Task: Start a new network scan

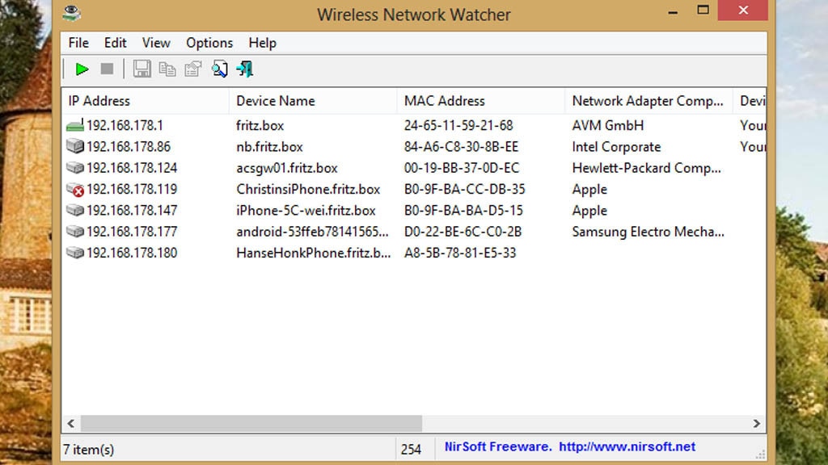Action: 81,69
